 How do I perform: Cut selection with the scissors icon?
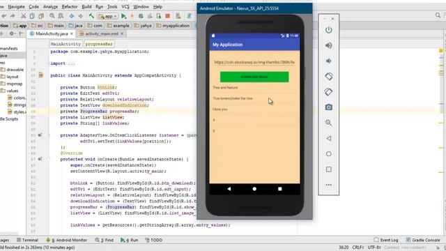tap(24, 16)
